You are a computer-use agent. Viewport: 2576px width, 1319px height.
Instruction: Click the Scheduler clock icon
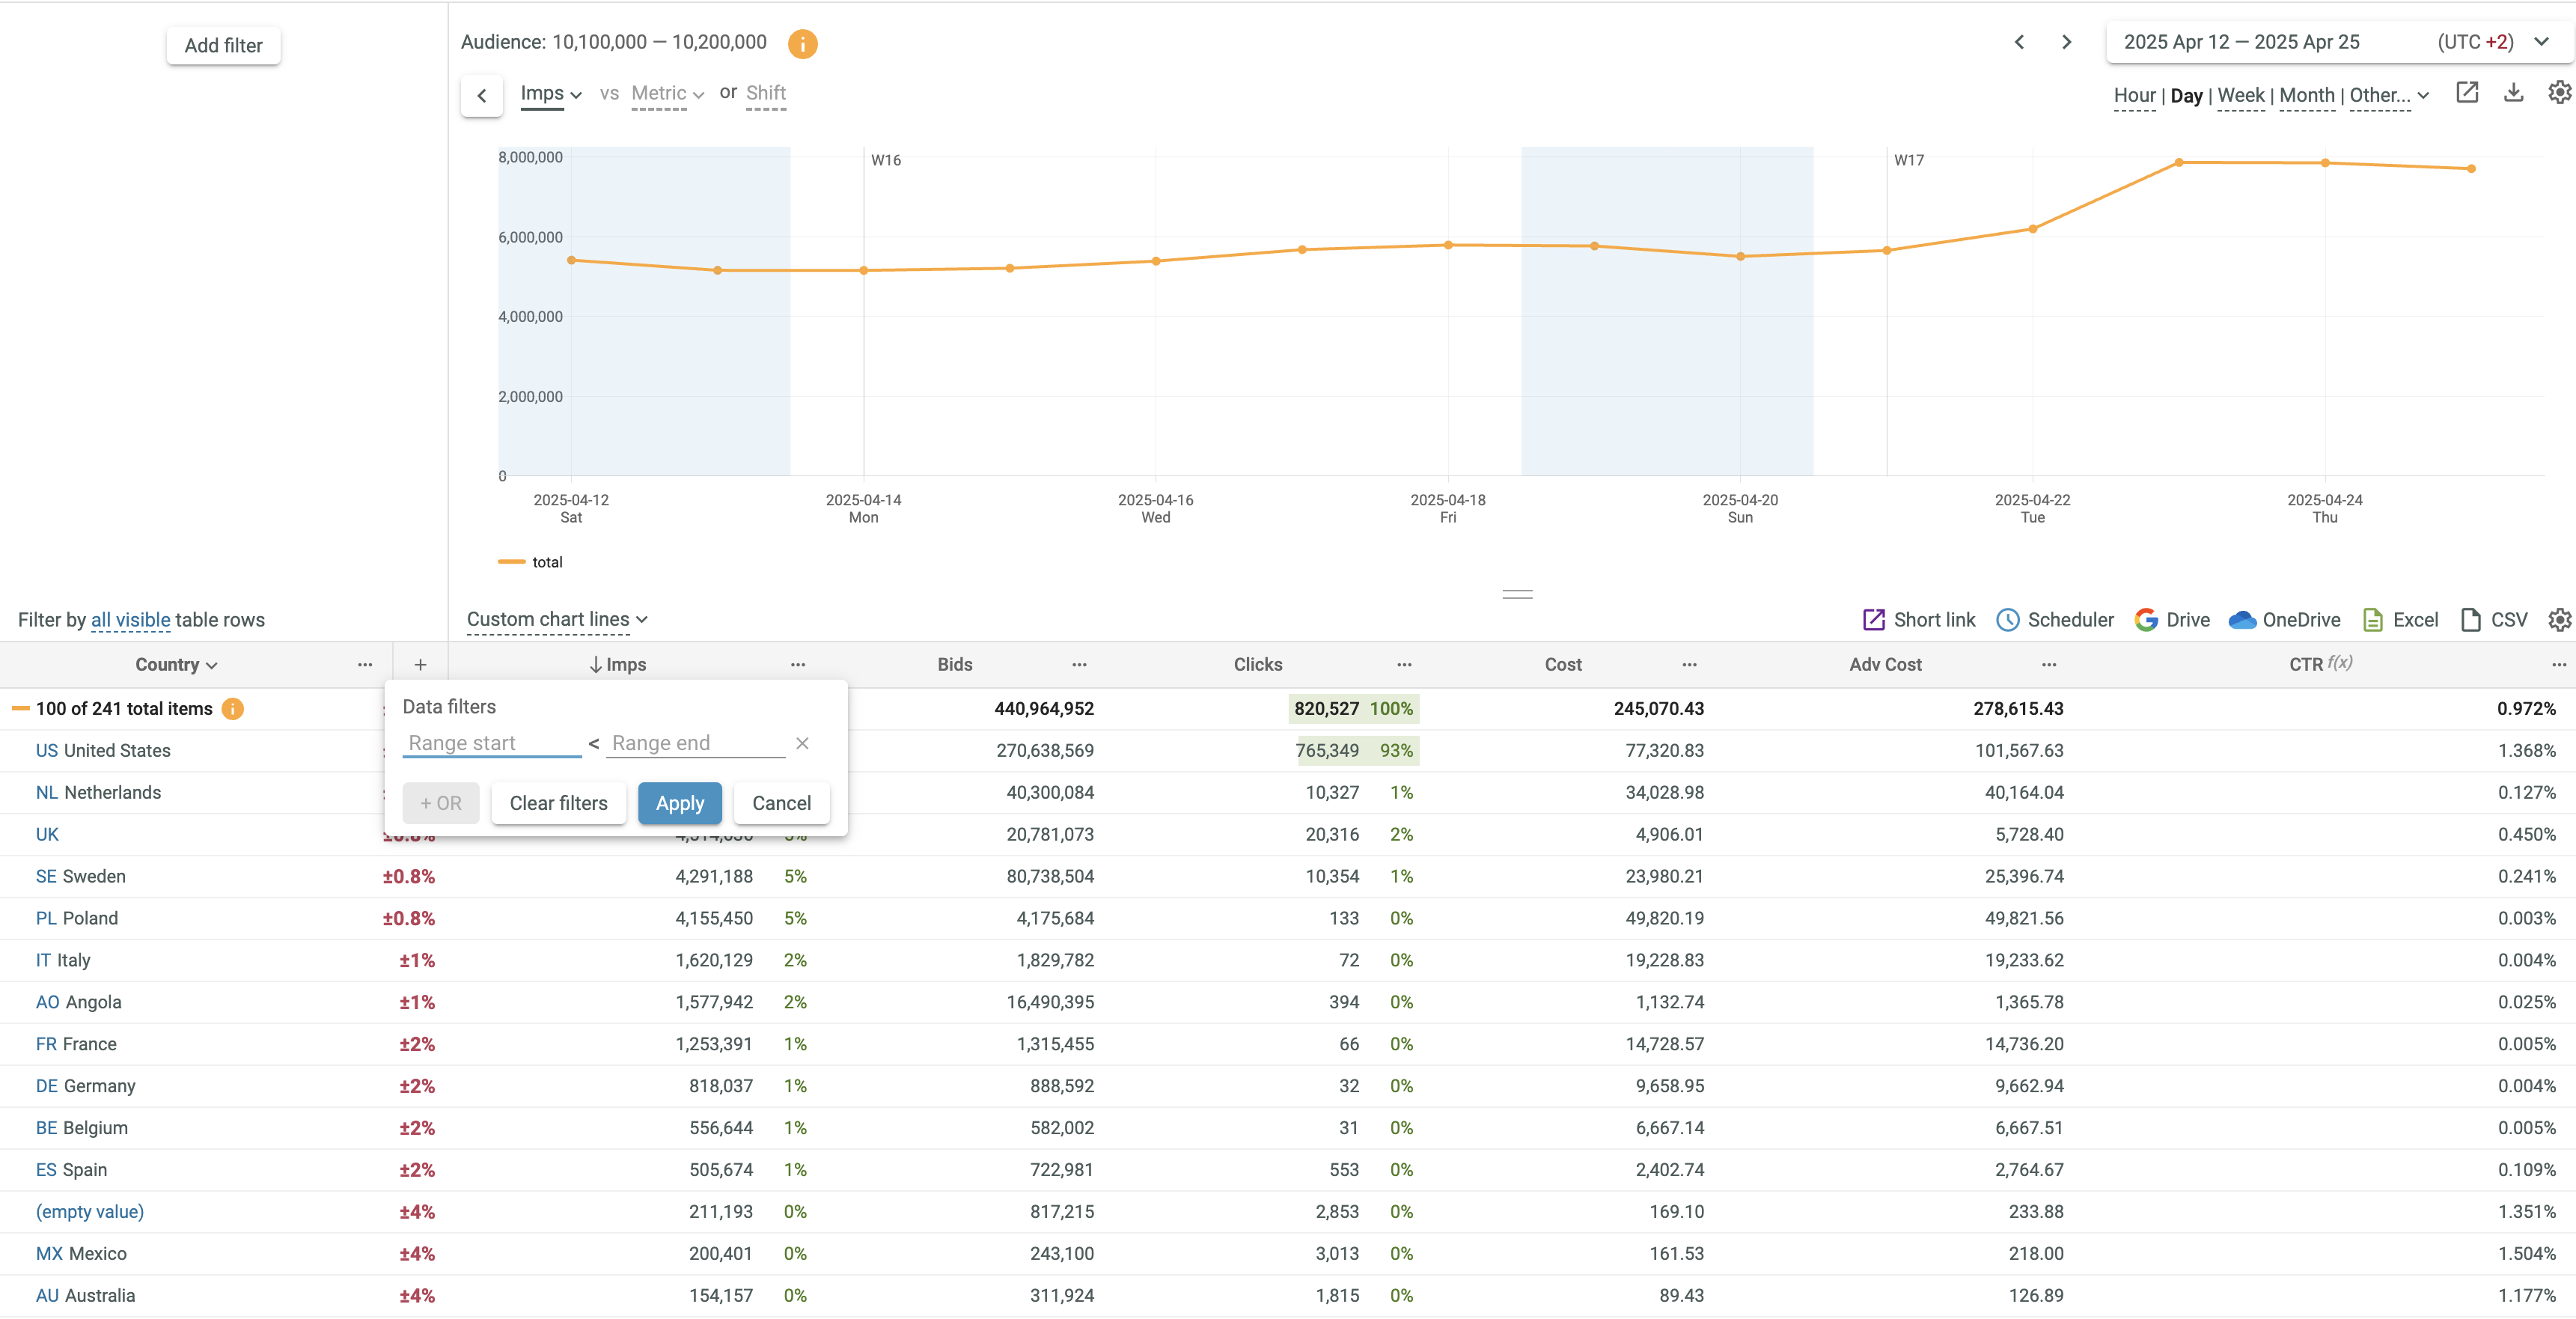point(2007,620)
